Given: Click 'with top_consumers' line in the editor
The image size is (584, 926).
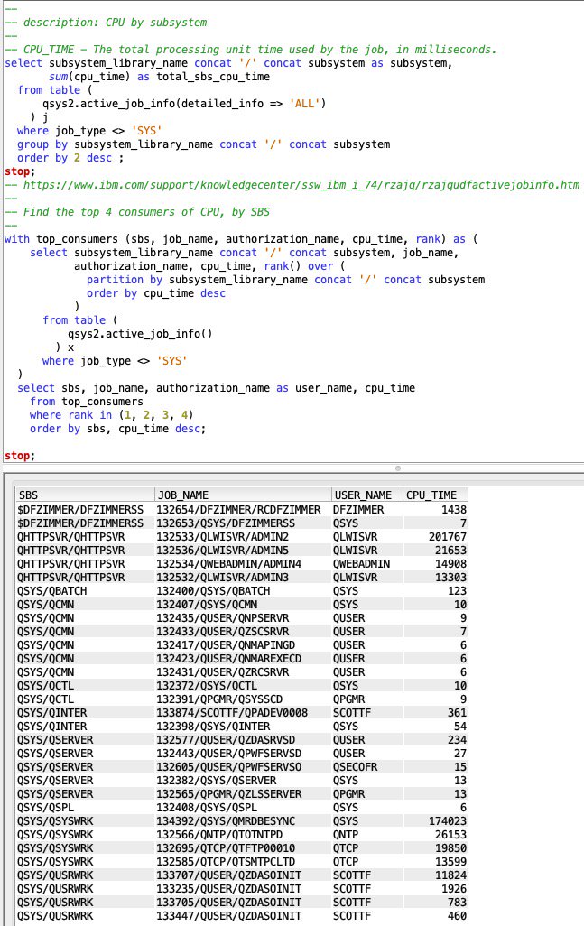Looking at the screenshot, I should 241,239.
